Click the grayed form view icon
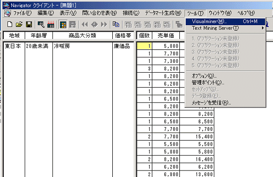 [72, 25]
